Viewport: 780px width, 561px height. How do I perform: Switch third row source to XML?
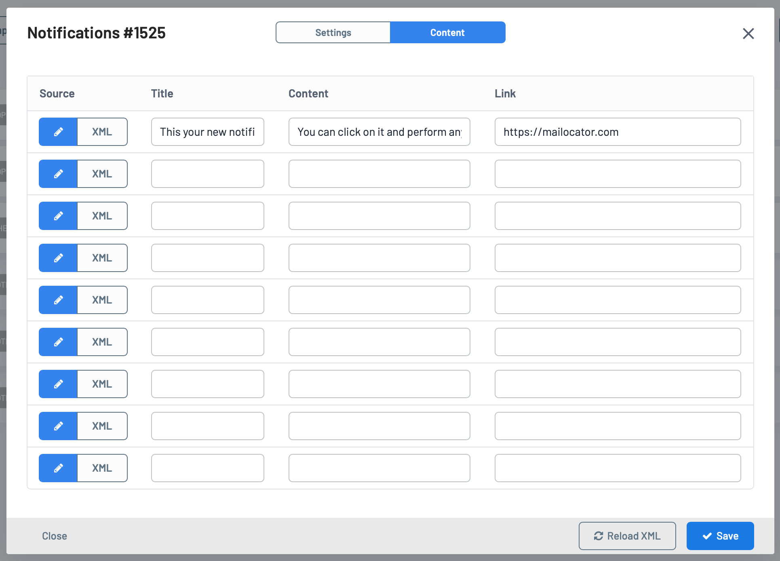[x=102, y=216]
